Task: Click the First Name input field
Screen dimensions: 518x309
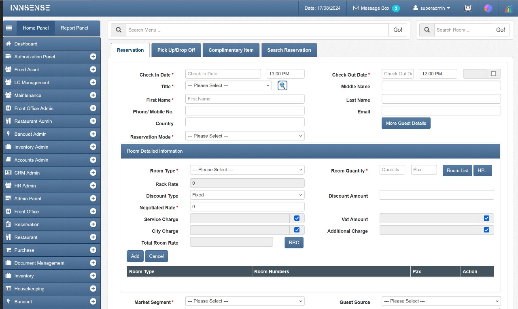Action: pyautogui.click(x=244, y=99)
